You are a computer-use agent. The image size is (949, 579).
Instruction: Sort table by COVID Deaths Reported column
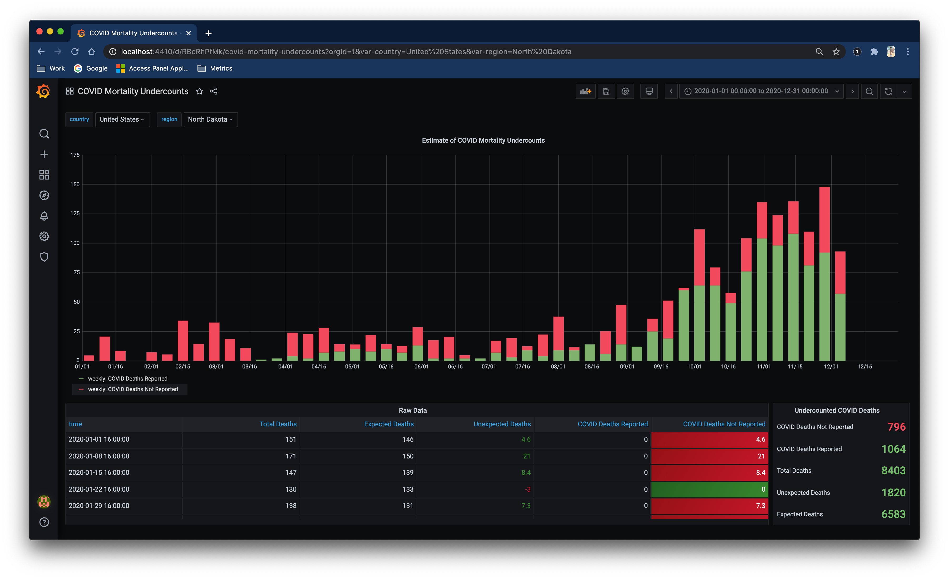(612, 424)
